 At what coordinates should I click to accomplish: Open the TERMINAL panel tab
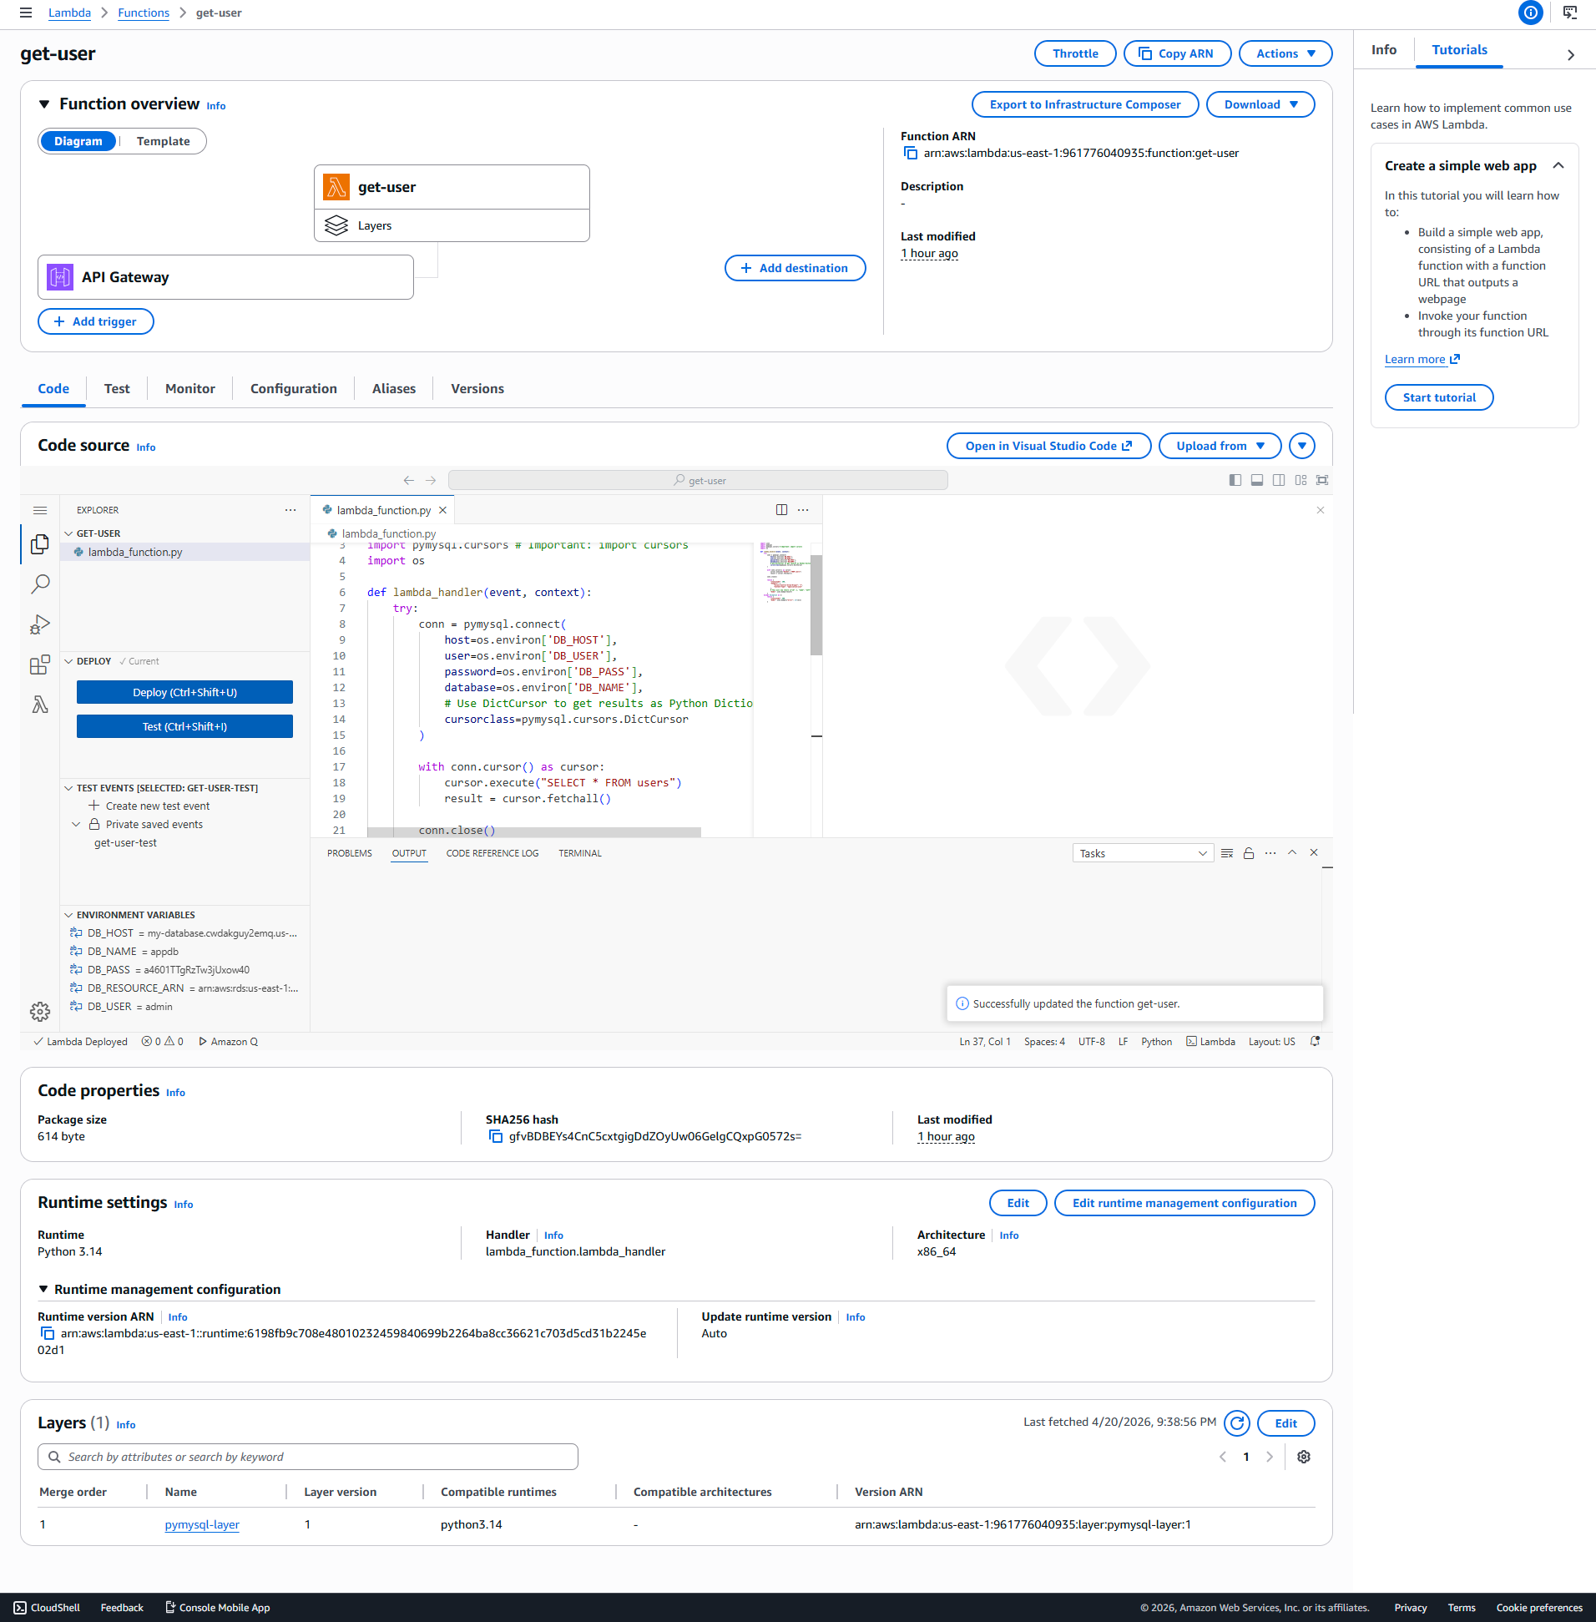pyautogui.click(x=580, y=853)
